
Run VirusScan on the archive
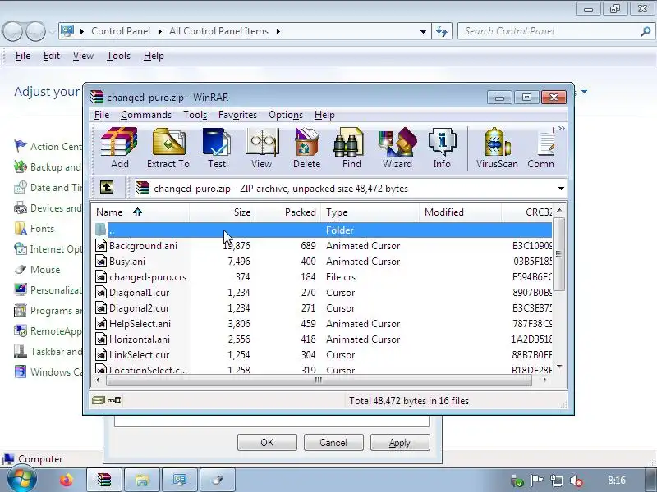(497, 148)
